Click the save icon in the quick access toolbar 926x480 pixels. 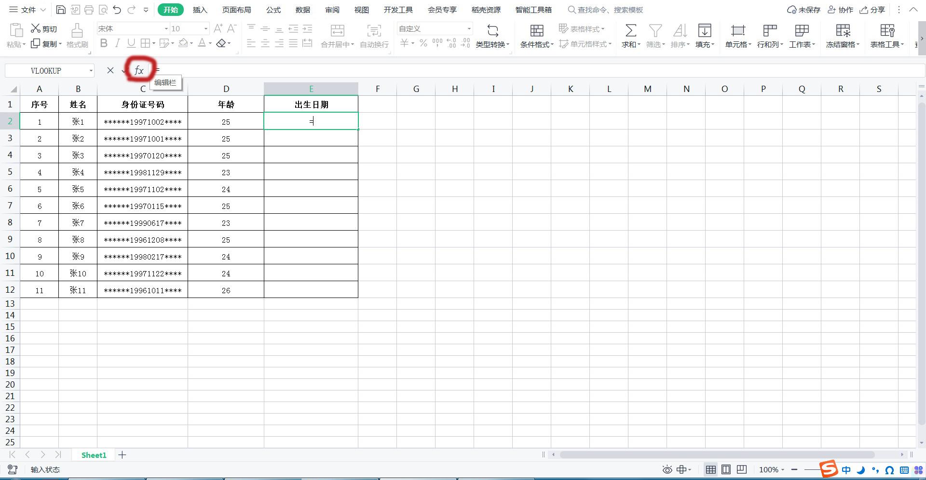(x=61, y=10)
